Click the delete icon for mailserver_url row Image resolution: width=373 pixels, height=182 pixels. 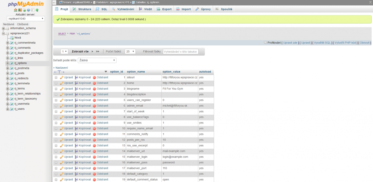94,151
